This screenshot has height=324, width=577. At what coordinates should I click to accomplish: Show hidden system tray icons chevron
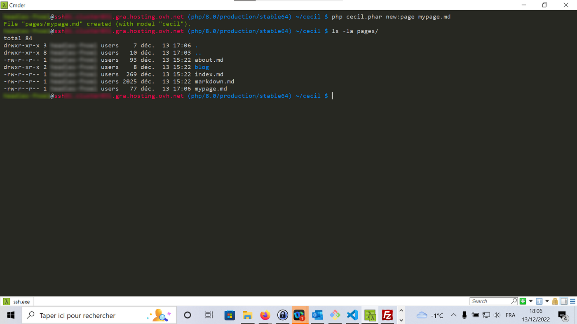(x=453, y=315)
